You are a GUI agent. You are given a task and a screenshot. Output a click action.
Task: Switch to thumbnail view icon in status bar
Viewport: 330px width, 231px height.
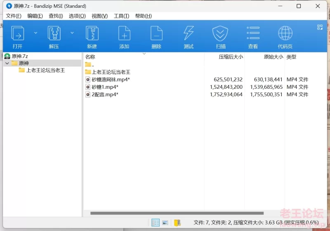(x=165, y=223)
